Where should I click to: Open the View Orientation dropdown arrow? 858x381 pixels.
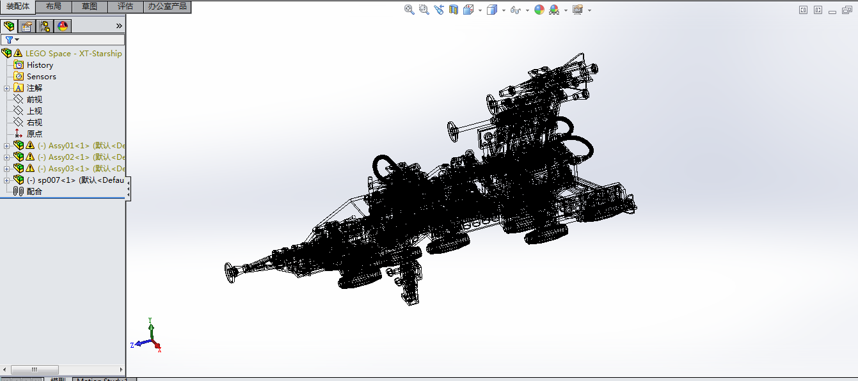(480, 10)
